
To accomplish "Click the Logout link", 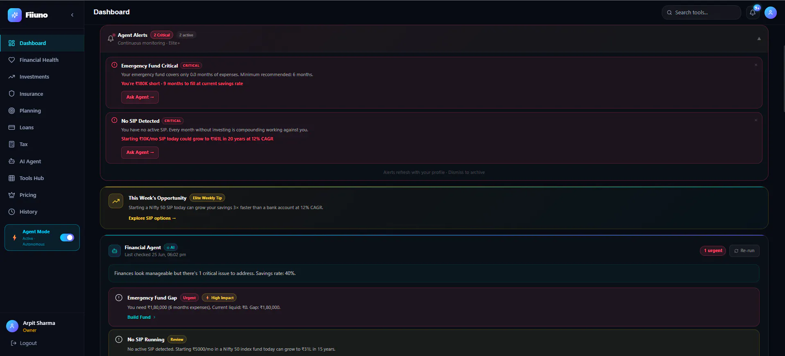I will [24, 343].
